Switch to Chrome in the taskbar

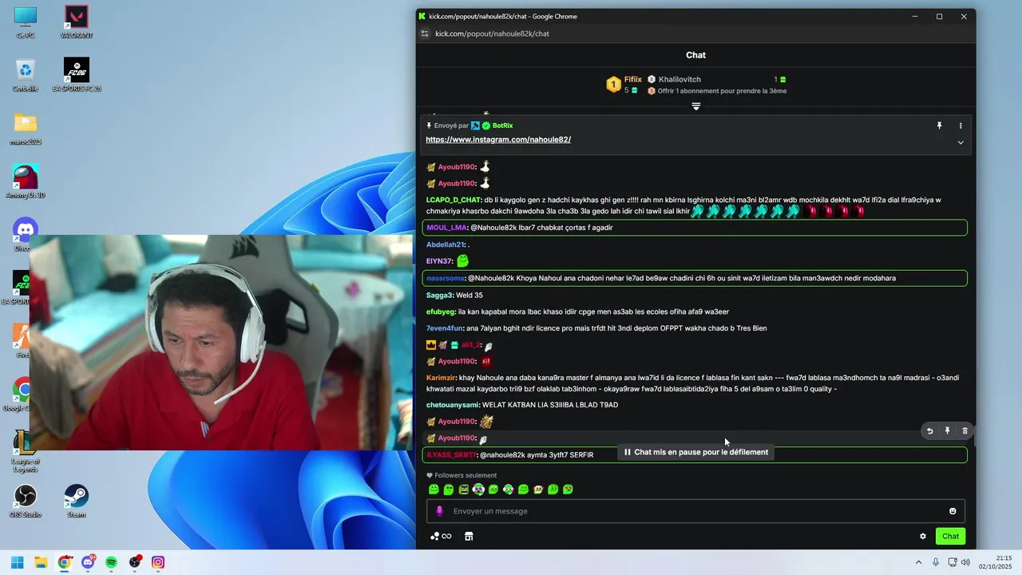(x=64, y=562)
